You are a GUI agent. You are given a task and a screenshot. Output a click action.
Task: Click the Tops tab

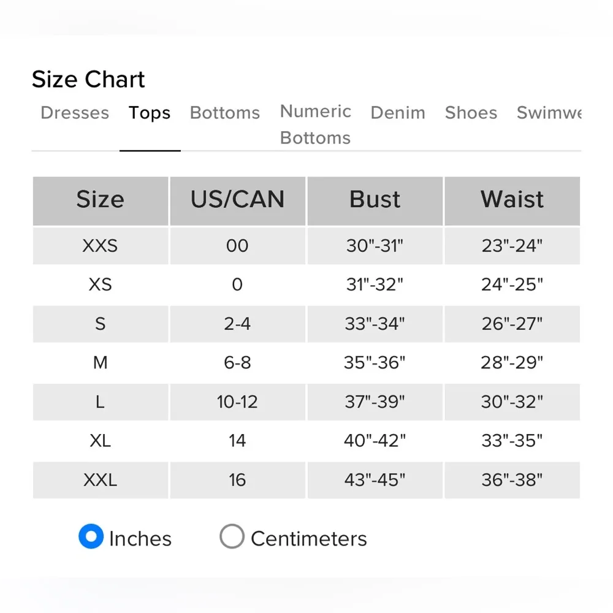pos(150,113)
